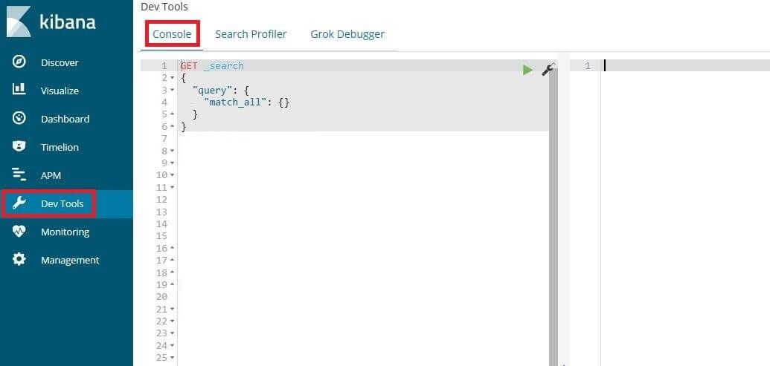Select the Dashboard gauge icon
Viewport: 770px width, 366px height.
tap(19, 119)
